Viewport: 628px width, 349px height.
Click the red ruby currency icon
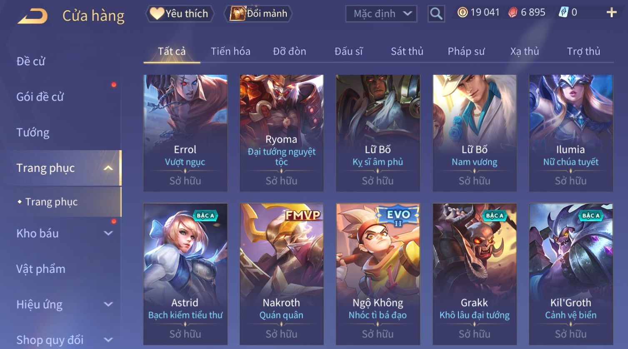point(513,12)
